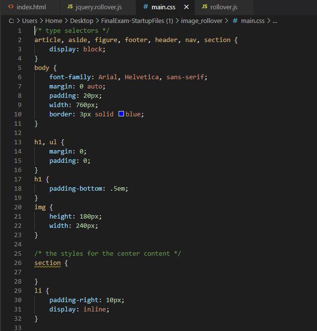317x331 pixels.
Task: Click line number 26 in the gutter
Action: [x=18, y=263]
